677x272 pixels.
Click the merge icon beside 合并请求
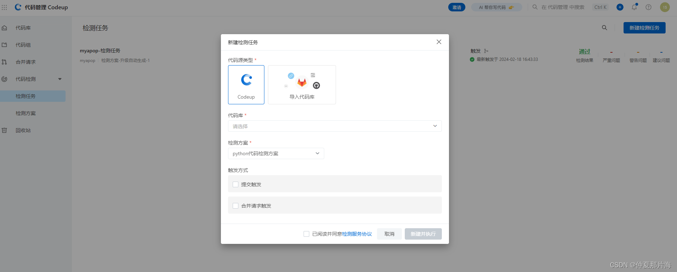tap(4, 62)
